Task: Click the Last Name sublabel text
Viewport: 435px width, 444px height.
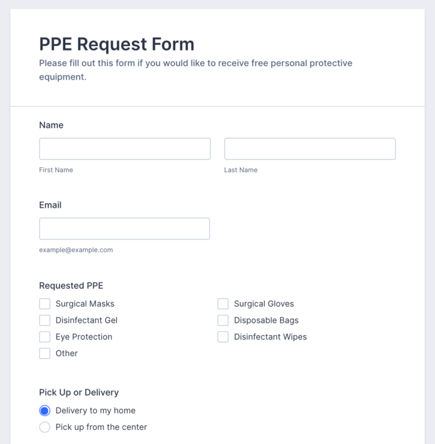Action: point(240,170)
